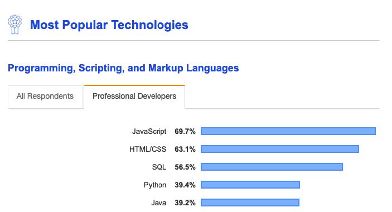The image size is (392, 212).
Task: Select the Professional Developers tab
Action: 134,97
